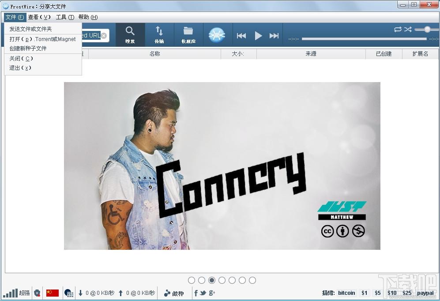The width and height of the screenshot is (440, 301).
Task: Choose 关闭(C) in the File menu
Action: (43, 58)
